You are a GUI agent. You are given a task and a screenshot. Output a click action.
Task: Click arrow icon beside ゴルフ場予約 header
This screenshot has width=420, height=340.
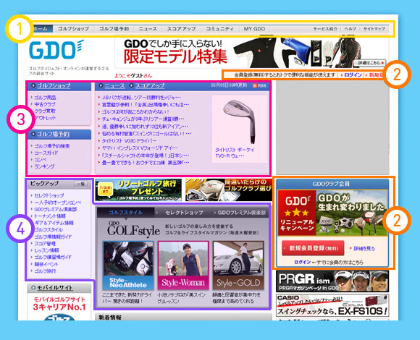[33, 134]
